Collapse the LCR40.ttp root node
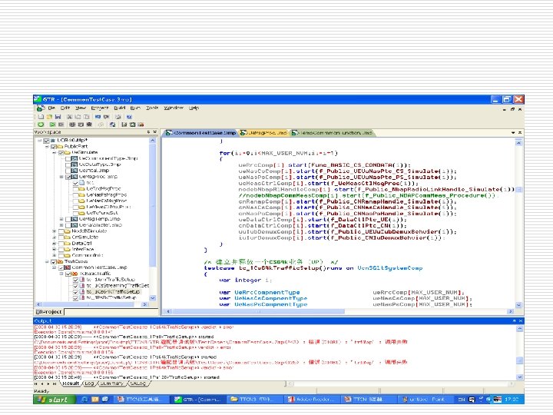 [x=39, y=141]
